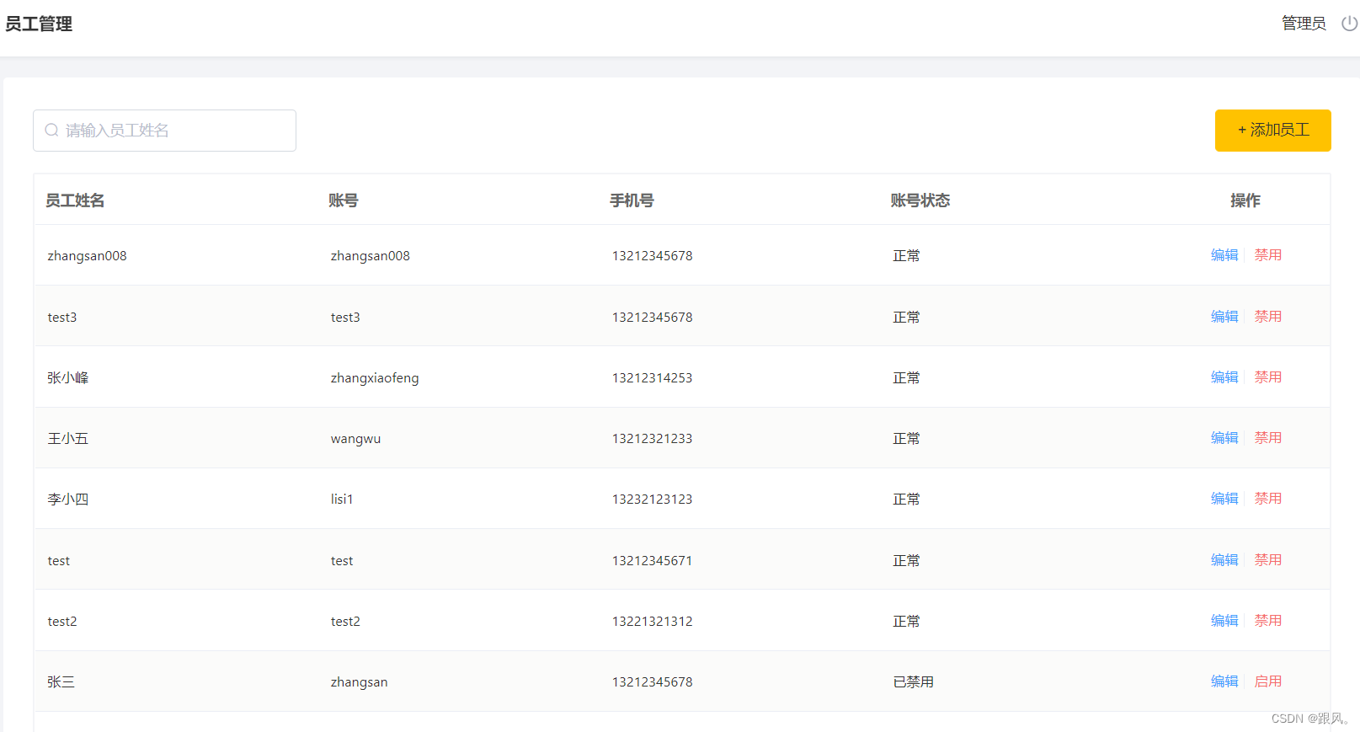
Task: Disable the zhangxiaofeng account
Action: click(1268, 377)
